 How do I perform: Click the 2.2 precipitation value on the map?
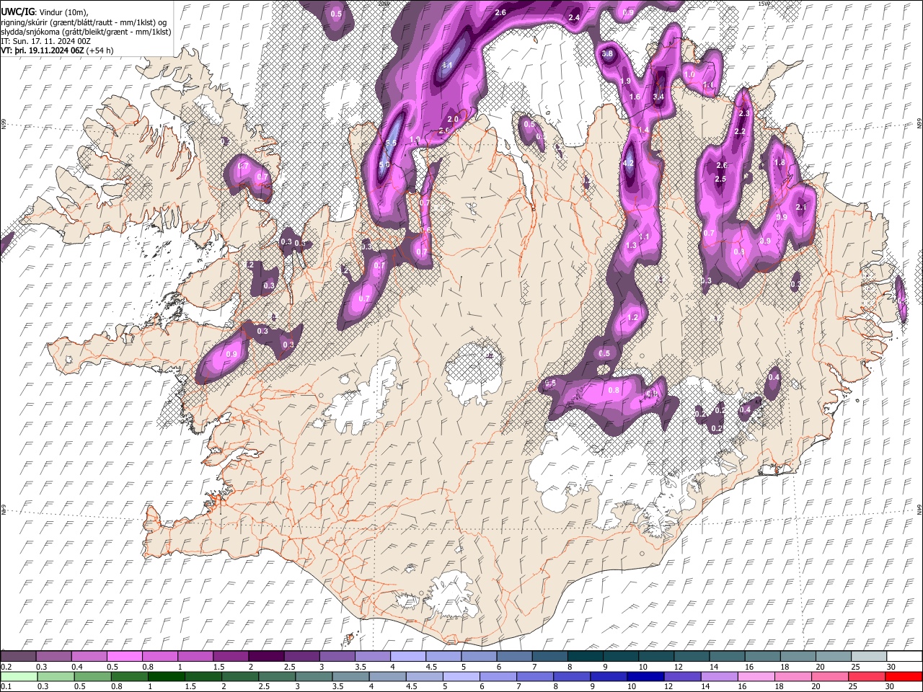(x=740, y=132)
